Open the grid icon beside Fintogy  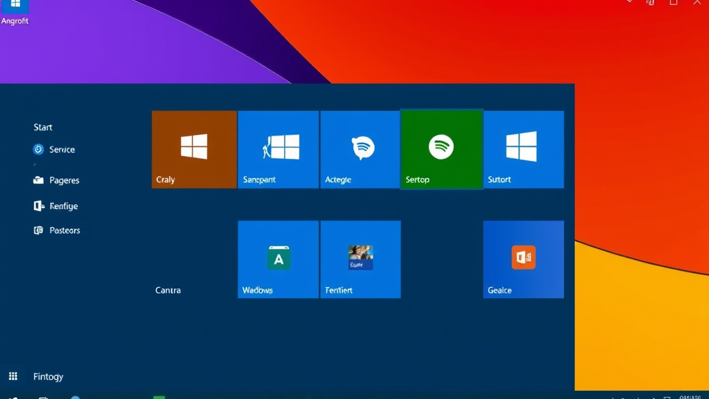point(13,376)
